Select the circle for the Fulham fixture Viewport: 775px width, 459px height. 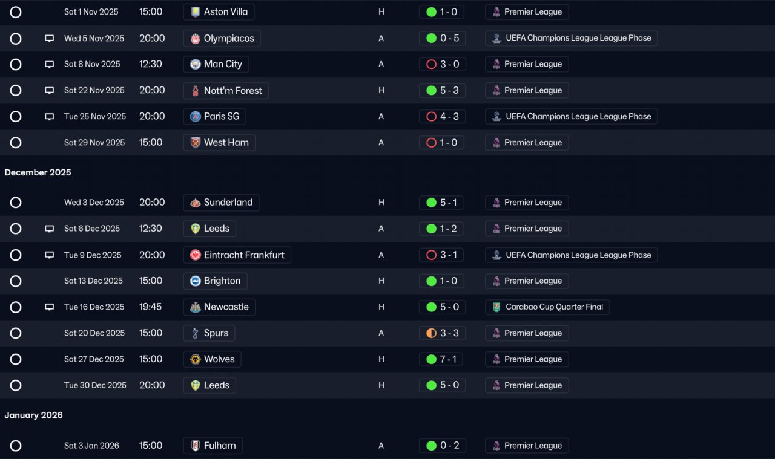pos(16,446)
